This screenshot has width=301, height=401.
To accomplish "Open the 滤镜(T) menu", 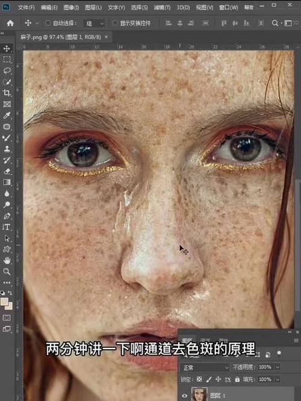I will coord(162,7).
